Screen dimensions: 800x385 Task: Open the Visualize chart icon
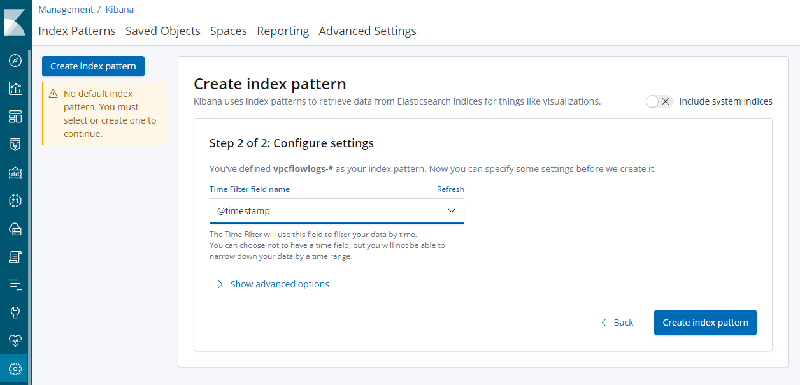pos(15,89)
